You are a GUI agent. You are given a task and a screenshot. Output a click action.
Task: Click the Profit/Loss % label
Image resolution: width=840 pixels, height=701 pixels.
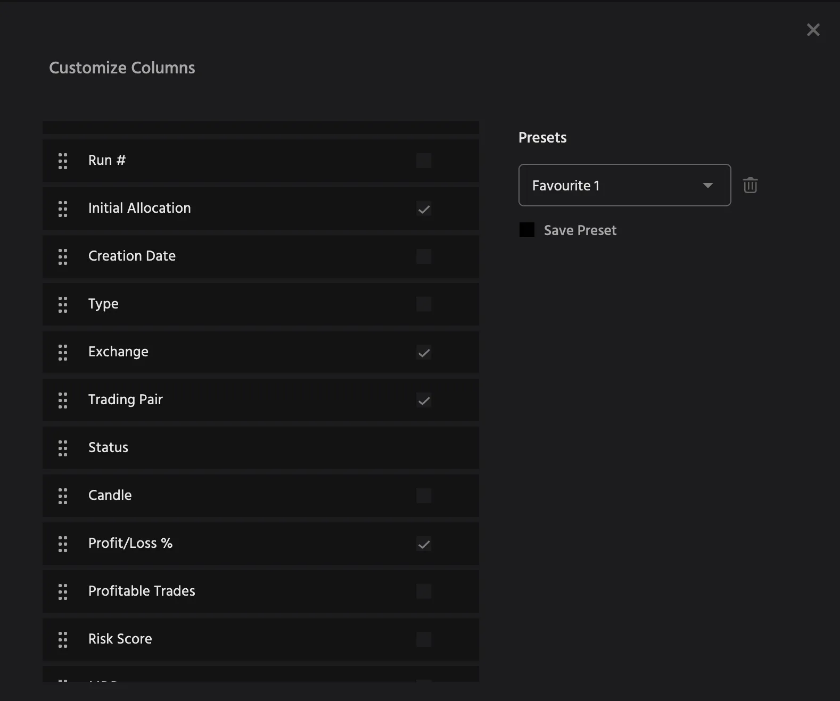click(x=130, y=543)
